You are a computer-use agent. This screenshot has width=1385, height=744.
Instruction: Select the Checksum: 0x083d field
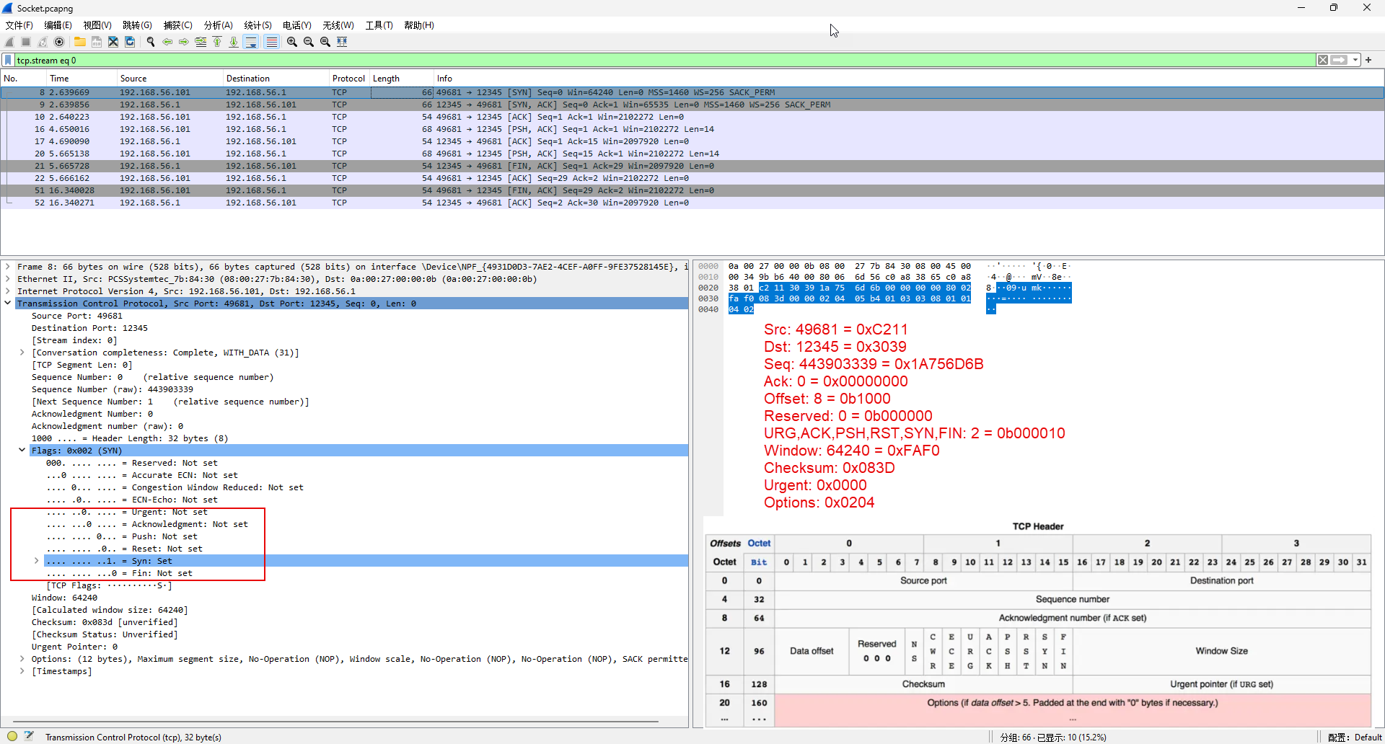(105, 622)
